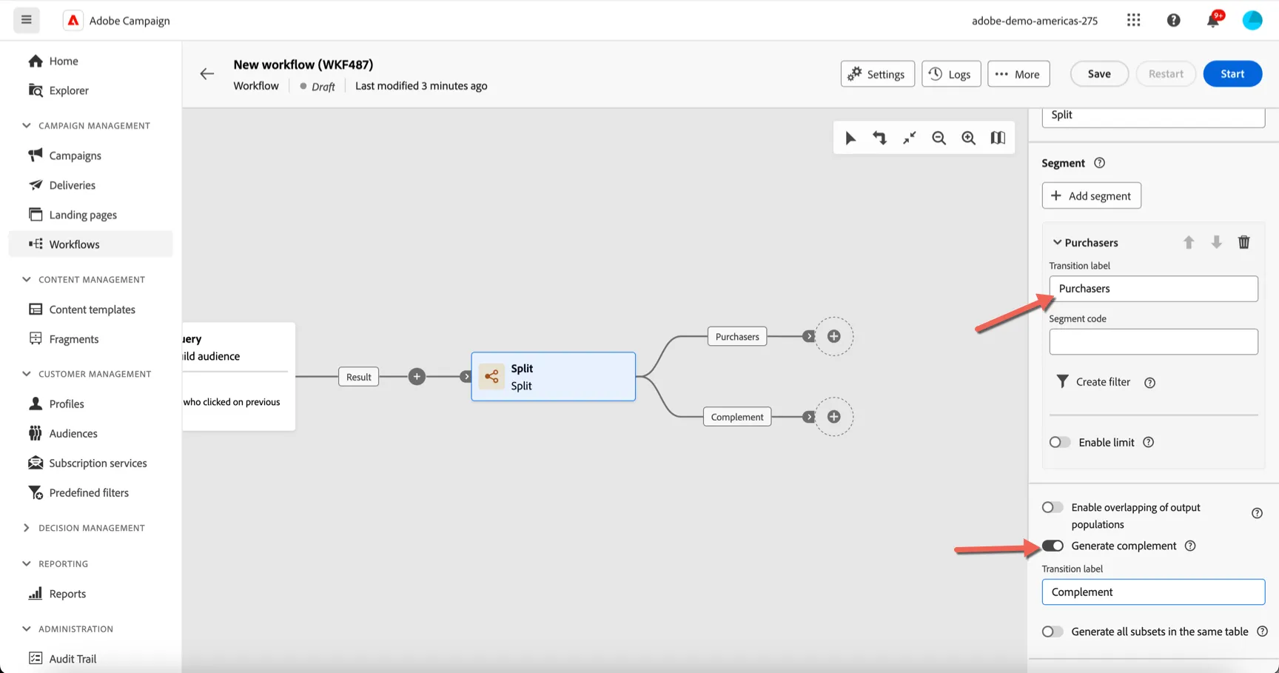
Task: Click plus node between Result and Split
Action: pos(417,377)
